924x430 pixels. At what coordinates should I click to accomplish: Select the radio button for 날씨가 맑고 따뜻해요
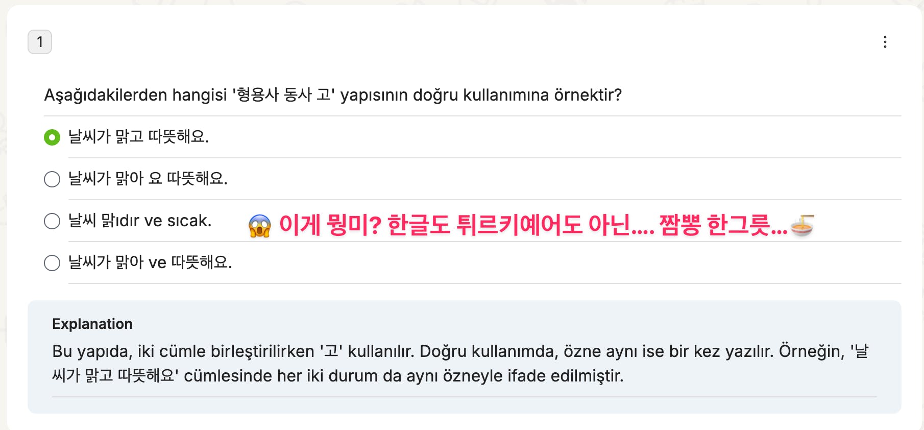(52, 137)
